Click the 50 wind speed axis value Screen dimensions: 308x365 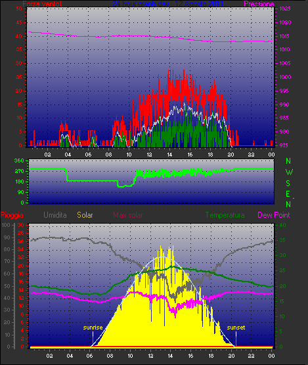(19, 9)
